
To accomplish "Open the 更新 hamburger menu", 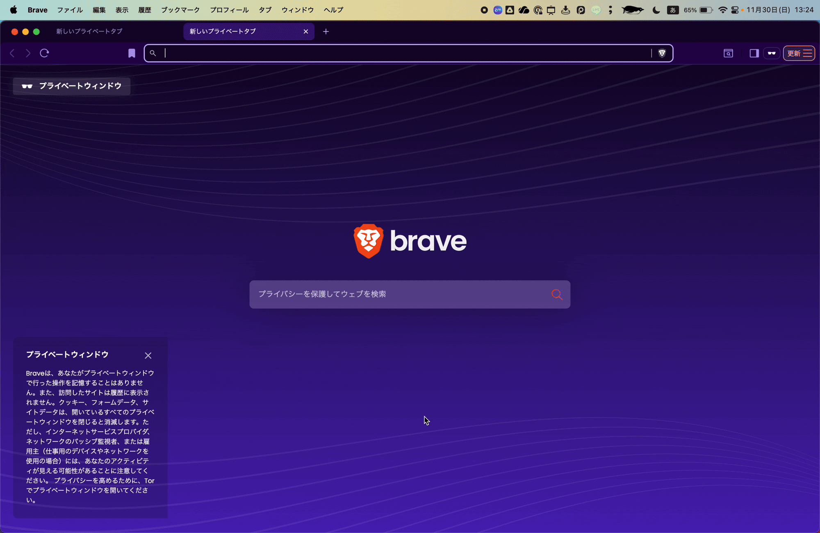I will pyautogui.click(x=799, y=53).
